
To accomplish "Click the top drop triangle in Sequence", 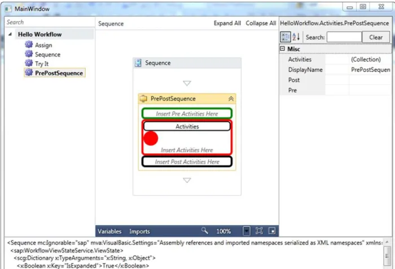I will (x=187, y=83).
